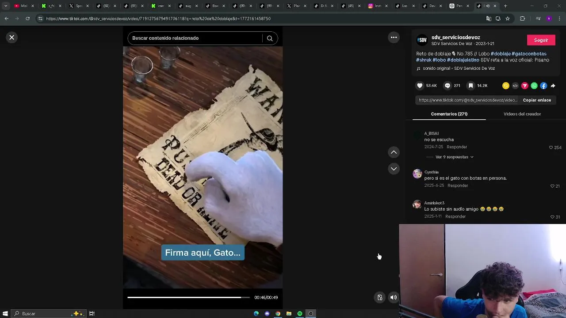Switch to the Instagram browser tab
This screenshot has width=566, height=318.
click(377, 6)
